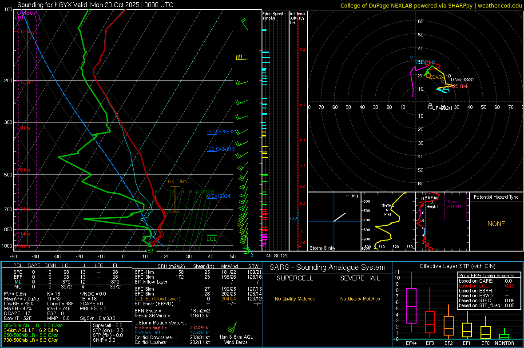Click the DN=233/31 hodograph label

(x=462, y=80)
